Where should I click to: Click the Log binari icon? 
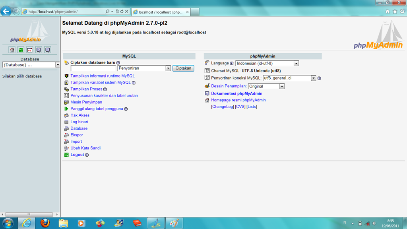(66, 122)
